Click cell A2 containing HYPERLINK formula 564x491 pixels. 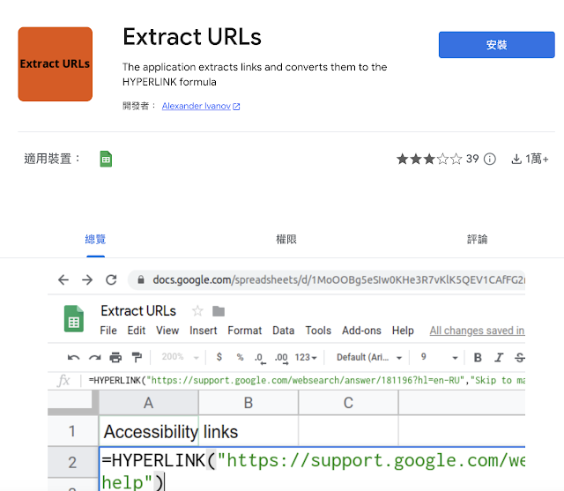click(312, 469)
